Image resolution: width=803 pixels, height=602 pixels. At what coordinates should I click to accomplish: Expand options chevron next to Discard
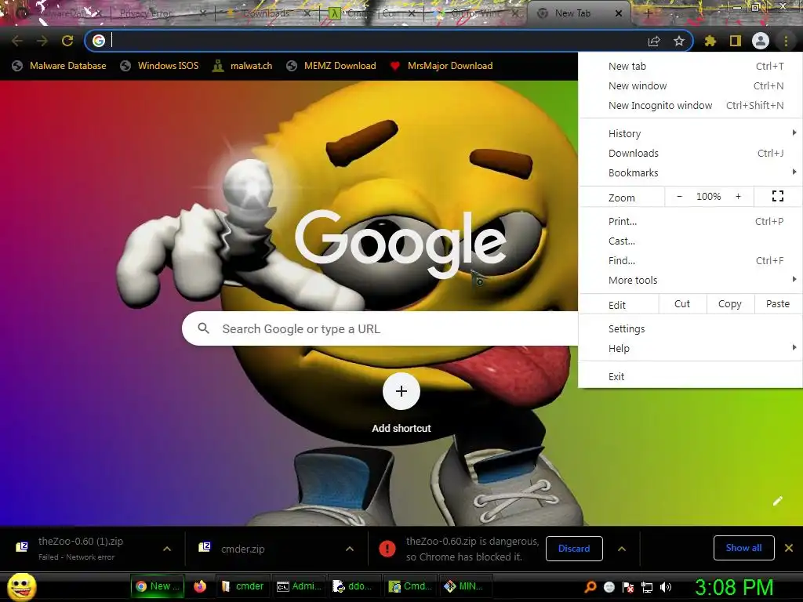pyautogui.click(x=622, y=549)
